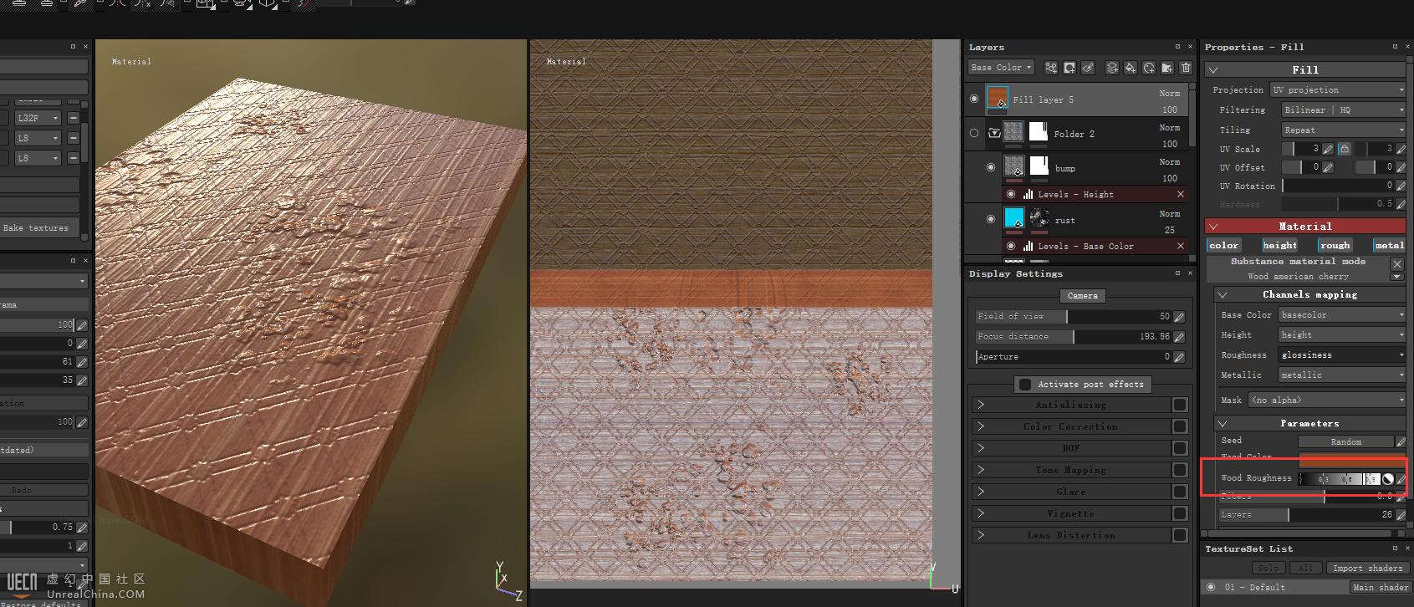Toggle the UV Scale lock icon
This screenshot has height=607, width=1414.
click(1344, 149)
